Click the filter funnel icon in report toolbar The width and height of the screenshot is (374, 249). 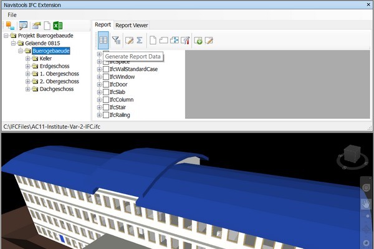click(x=116, y=40)
